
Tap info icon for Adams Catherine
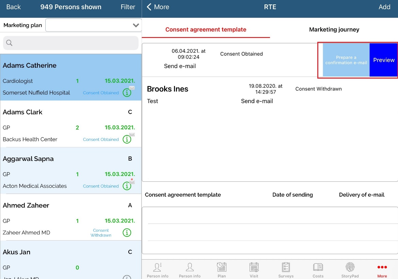pyautogui.click(x=127, y=93)
